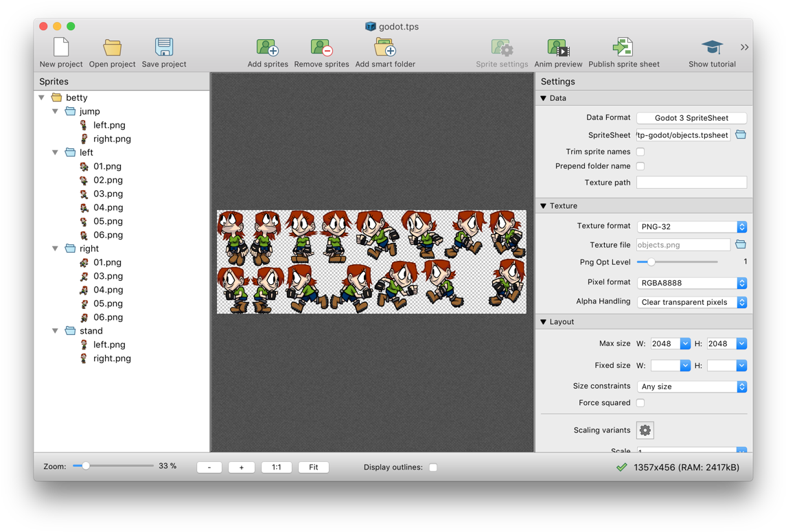Viewport: 786px width, 532px height.
Task: Collapse the jump folder
Action: 55,111
